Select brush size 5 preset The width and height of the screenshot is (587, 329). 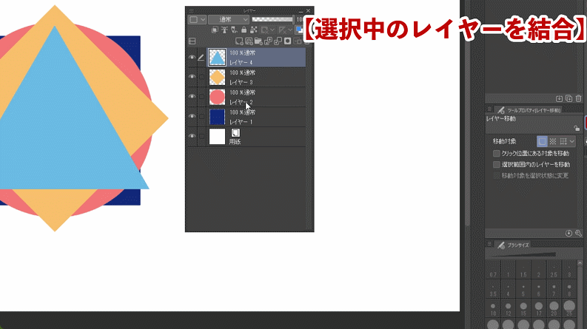coord(523,290)
